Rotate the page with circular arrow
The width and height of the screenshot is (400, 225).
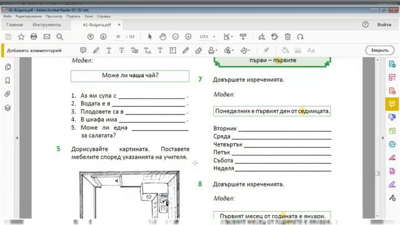[x=300, y=37]
